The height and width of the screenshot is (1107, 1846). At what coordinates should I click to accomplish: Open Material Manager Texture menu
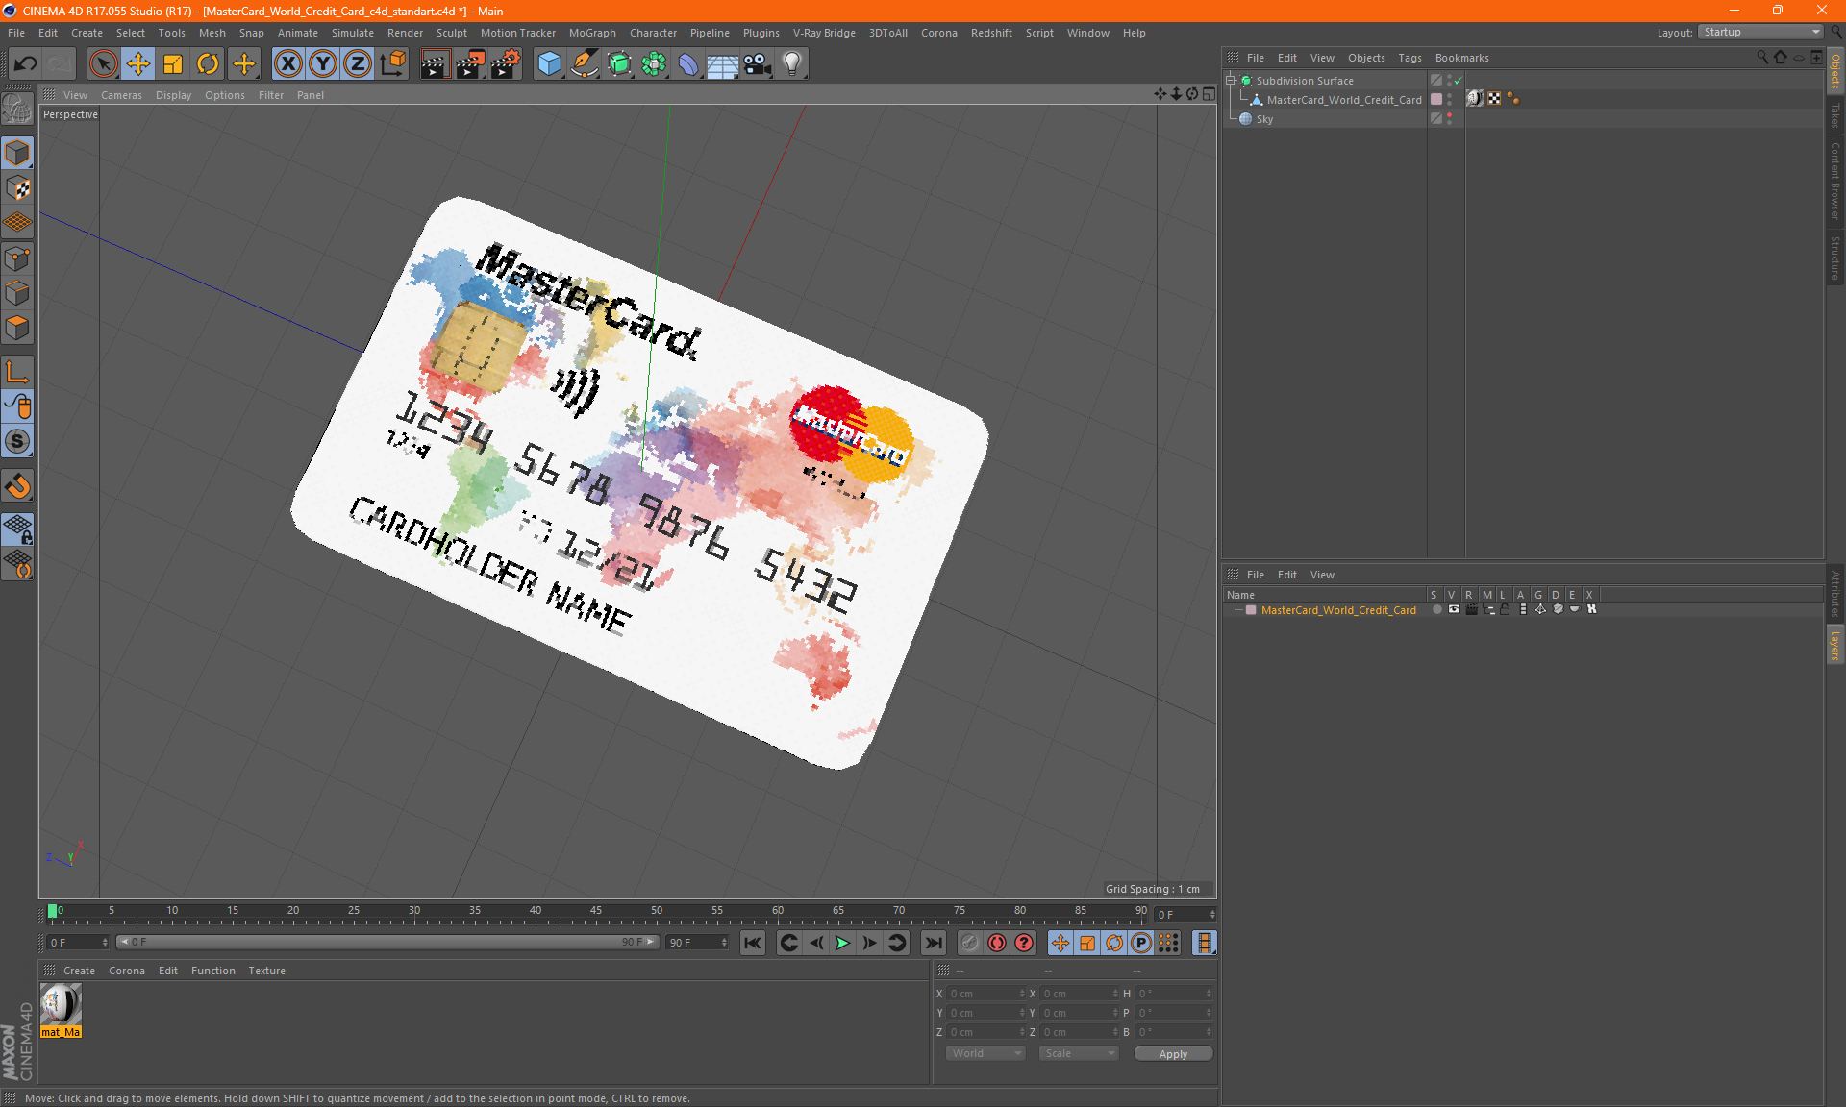coord(266,971)
